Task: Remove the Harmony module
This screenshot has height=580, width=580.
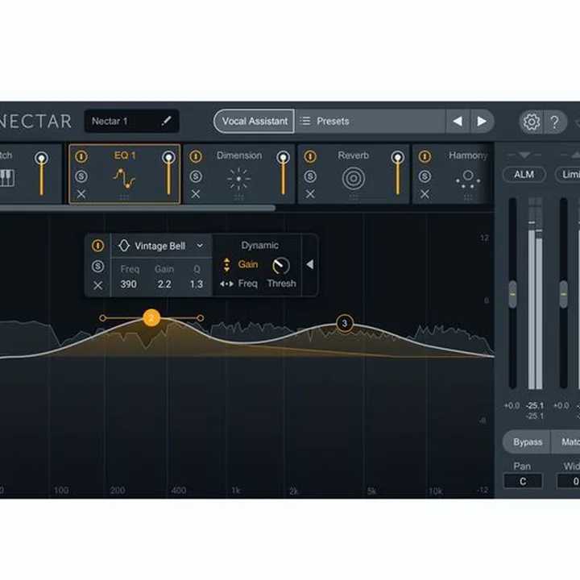Action: [x=425, y=194]
